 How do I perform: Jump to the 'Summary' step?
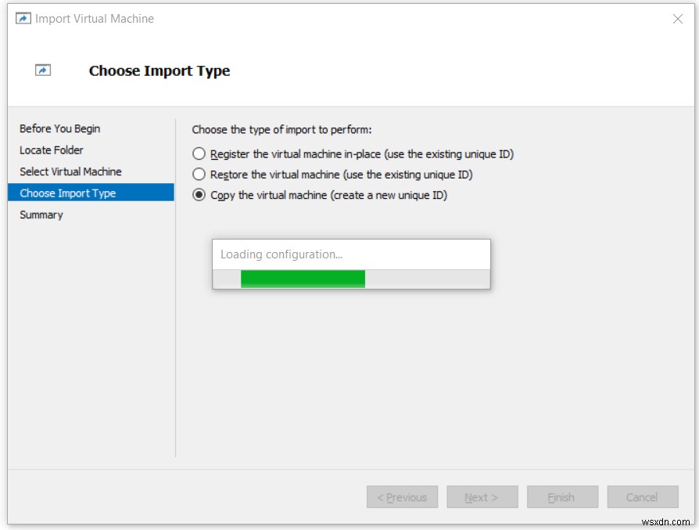(x=41, y=215)
